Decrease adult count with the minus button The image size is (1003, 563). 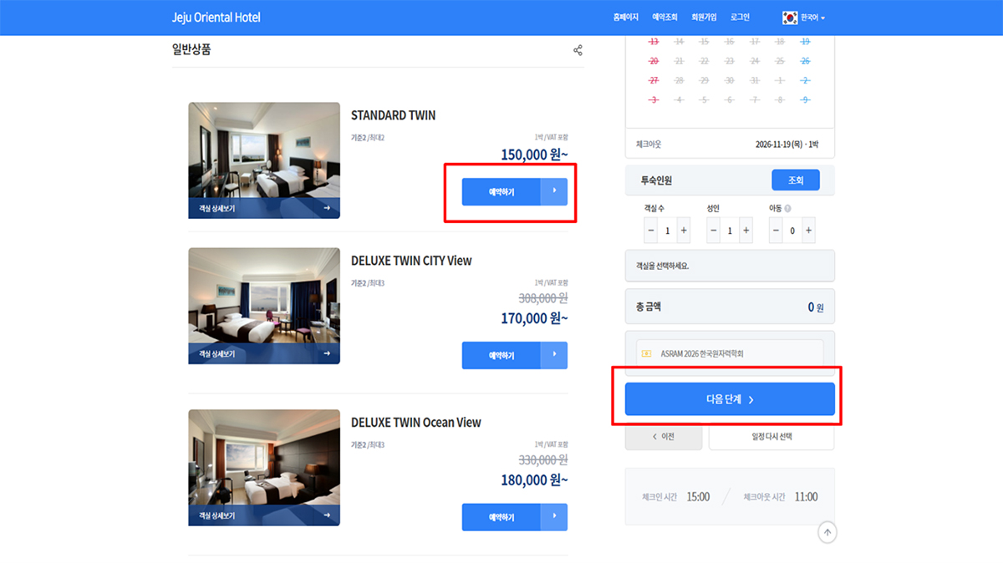tap(713, 231)
